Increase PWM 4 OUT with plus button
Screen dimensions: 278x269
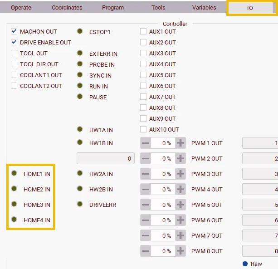pos(180,189)
